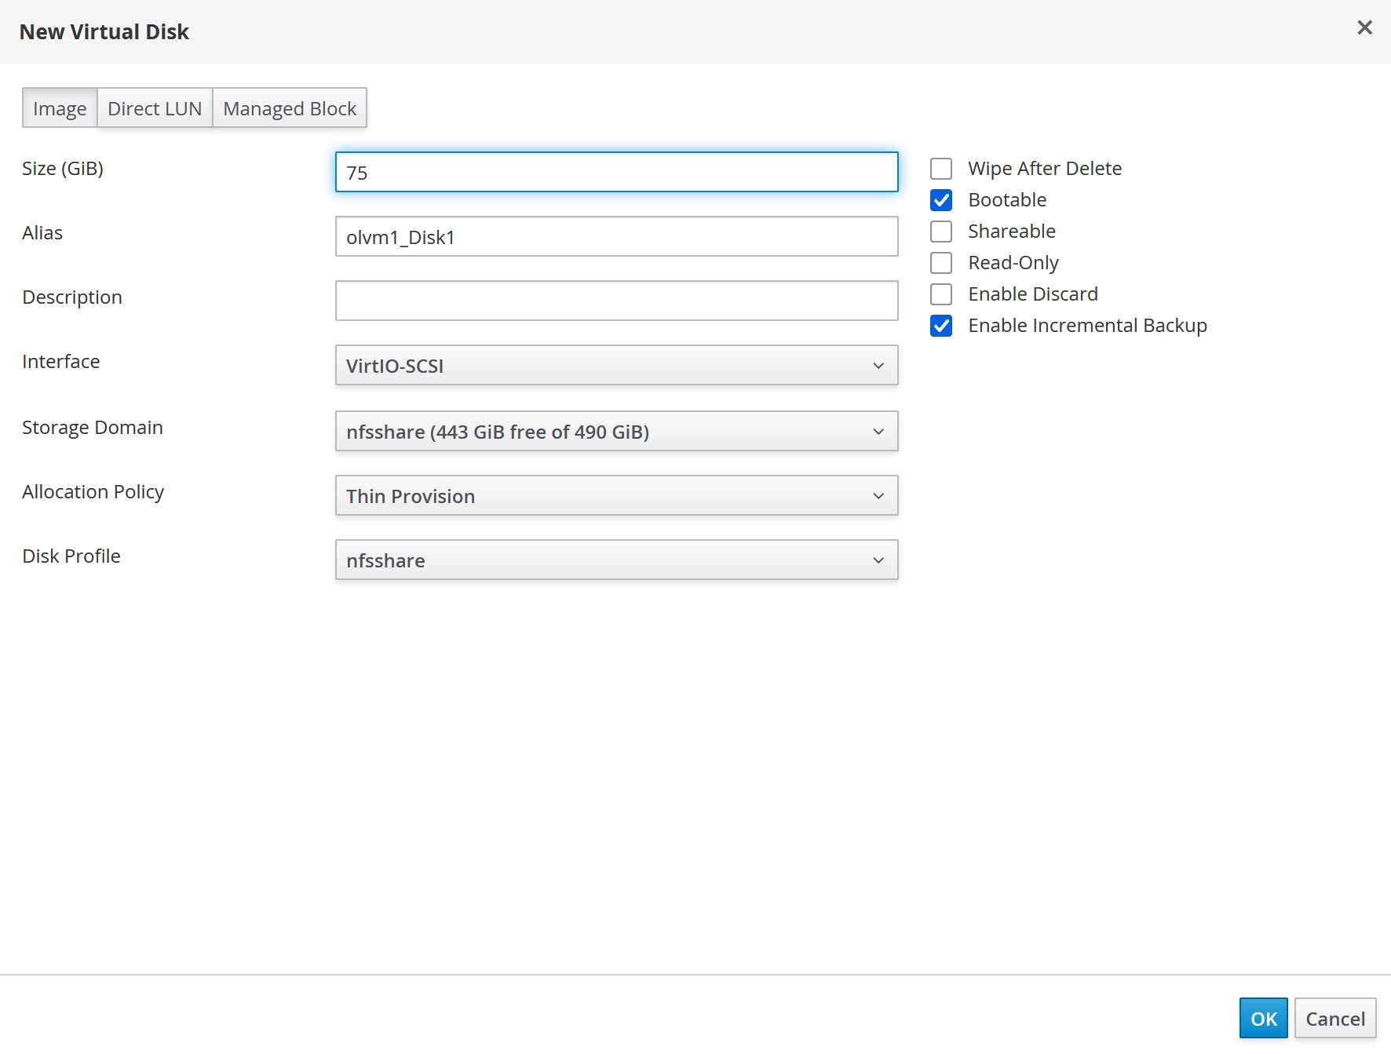The height and width of the screenshot is (1054, 1391).
Task: Select the Image tab
Action: 59,108
